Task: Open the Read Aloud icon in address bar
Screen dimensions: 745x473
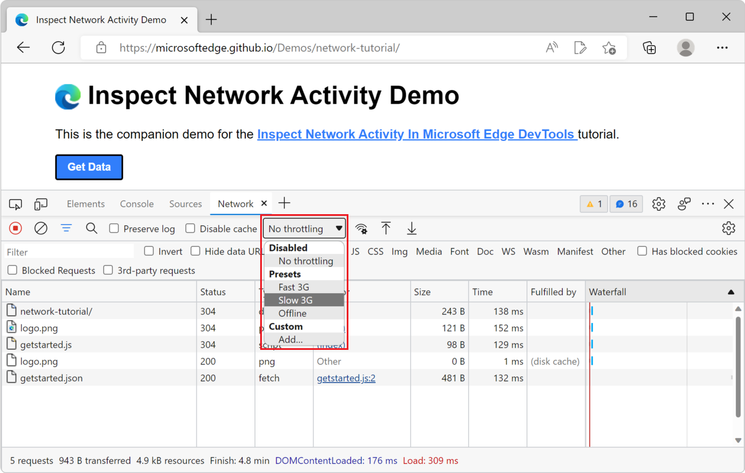Action: pos(552,48)
